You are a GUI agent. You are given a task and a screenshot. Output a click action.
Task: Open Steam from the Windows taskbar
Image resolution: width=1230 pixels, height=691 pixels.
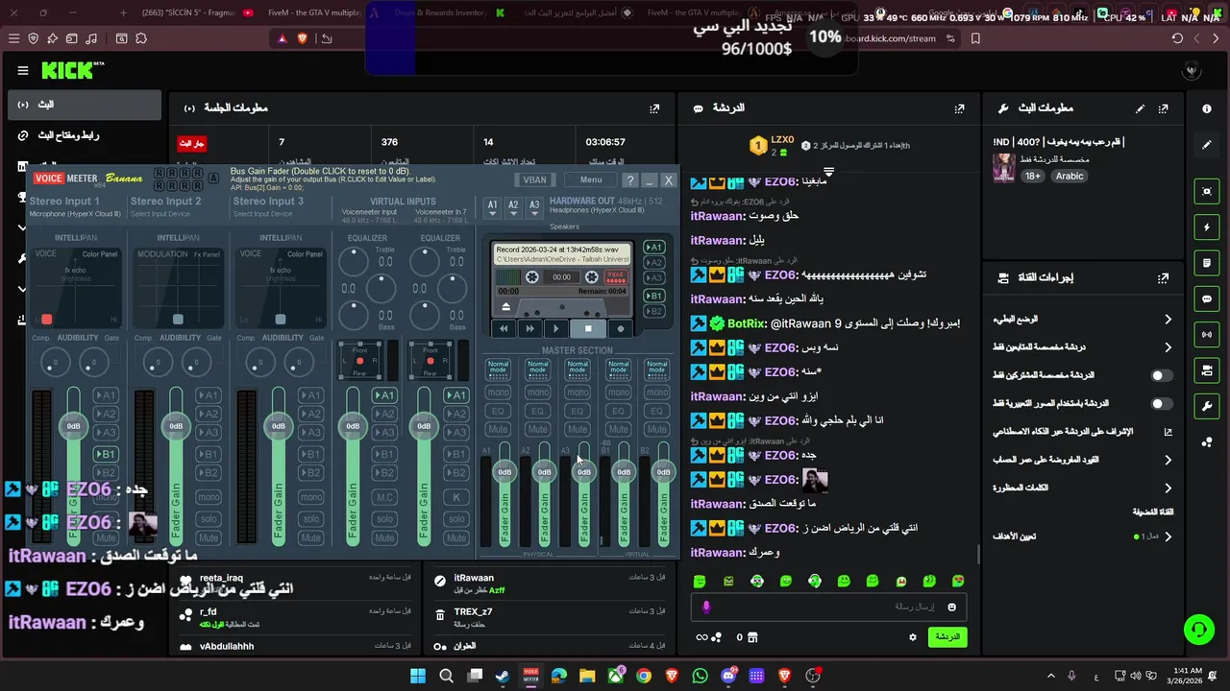click(x=503, y=676)
